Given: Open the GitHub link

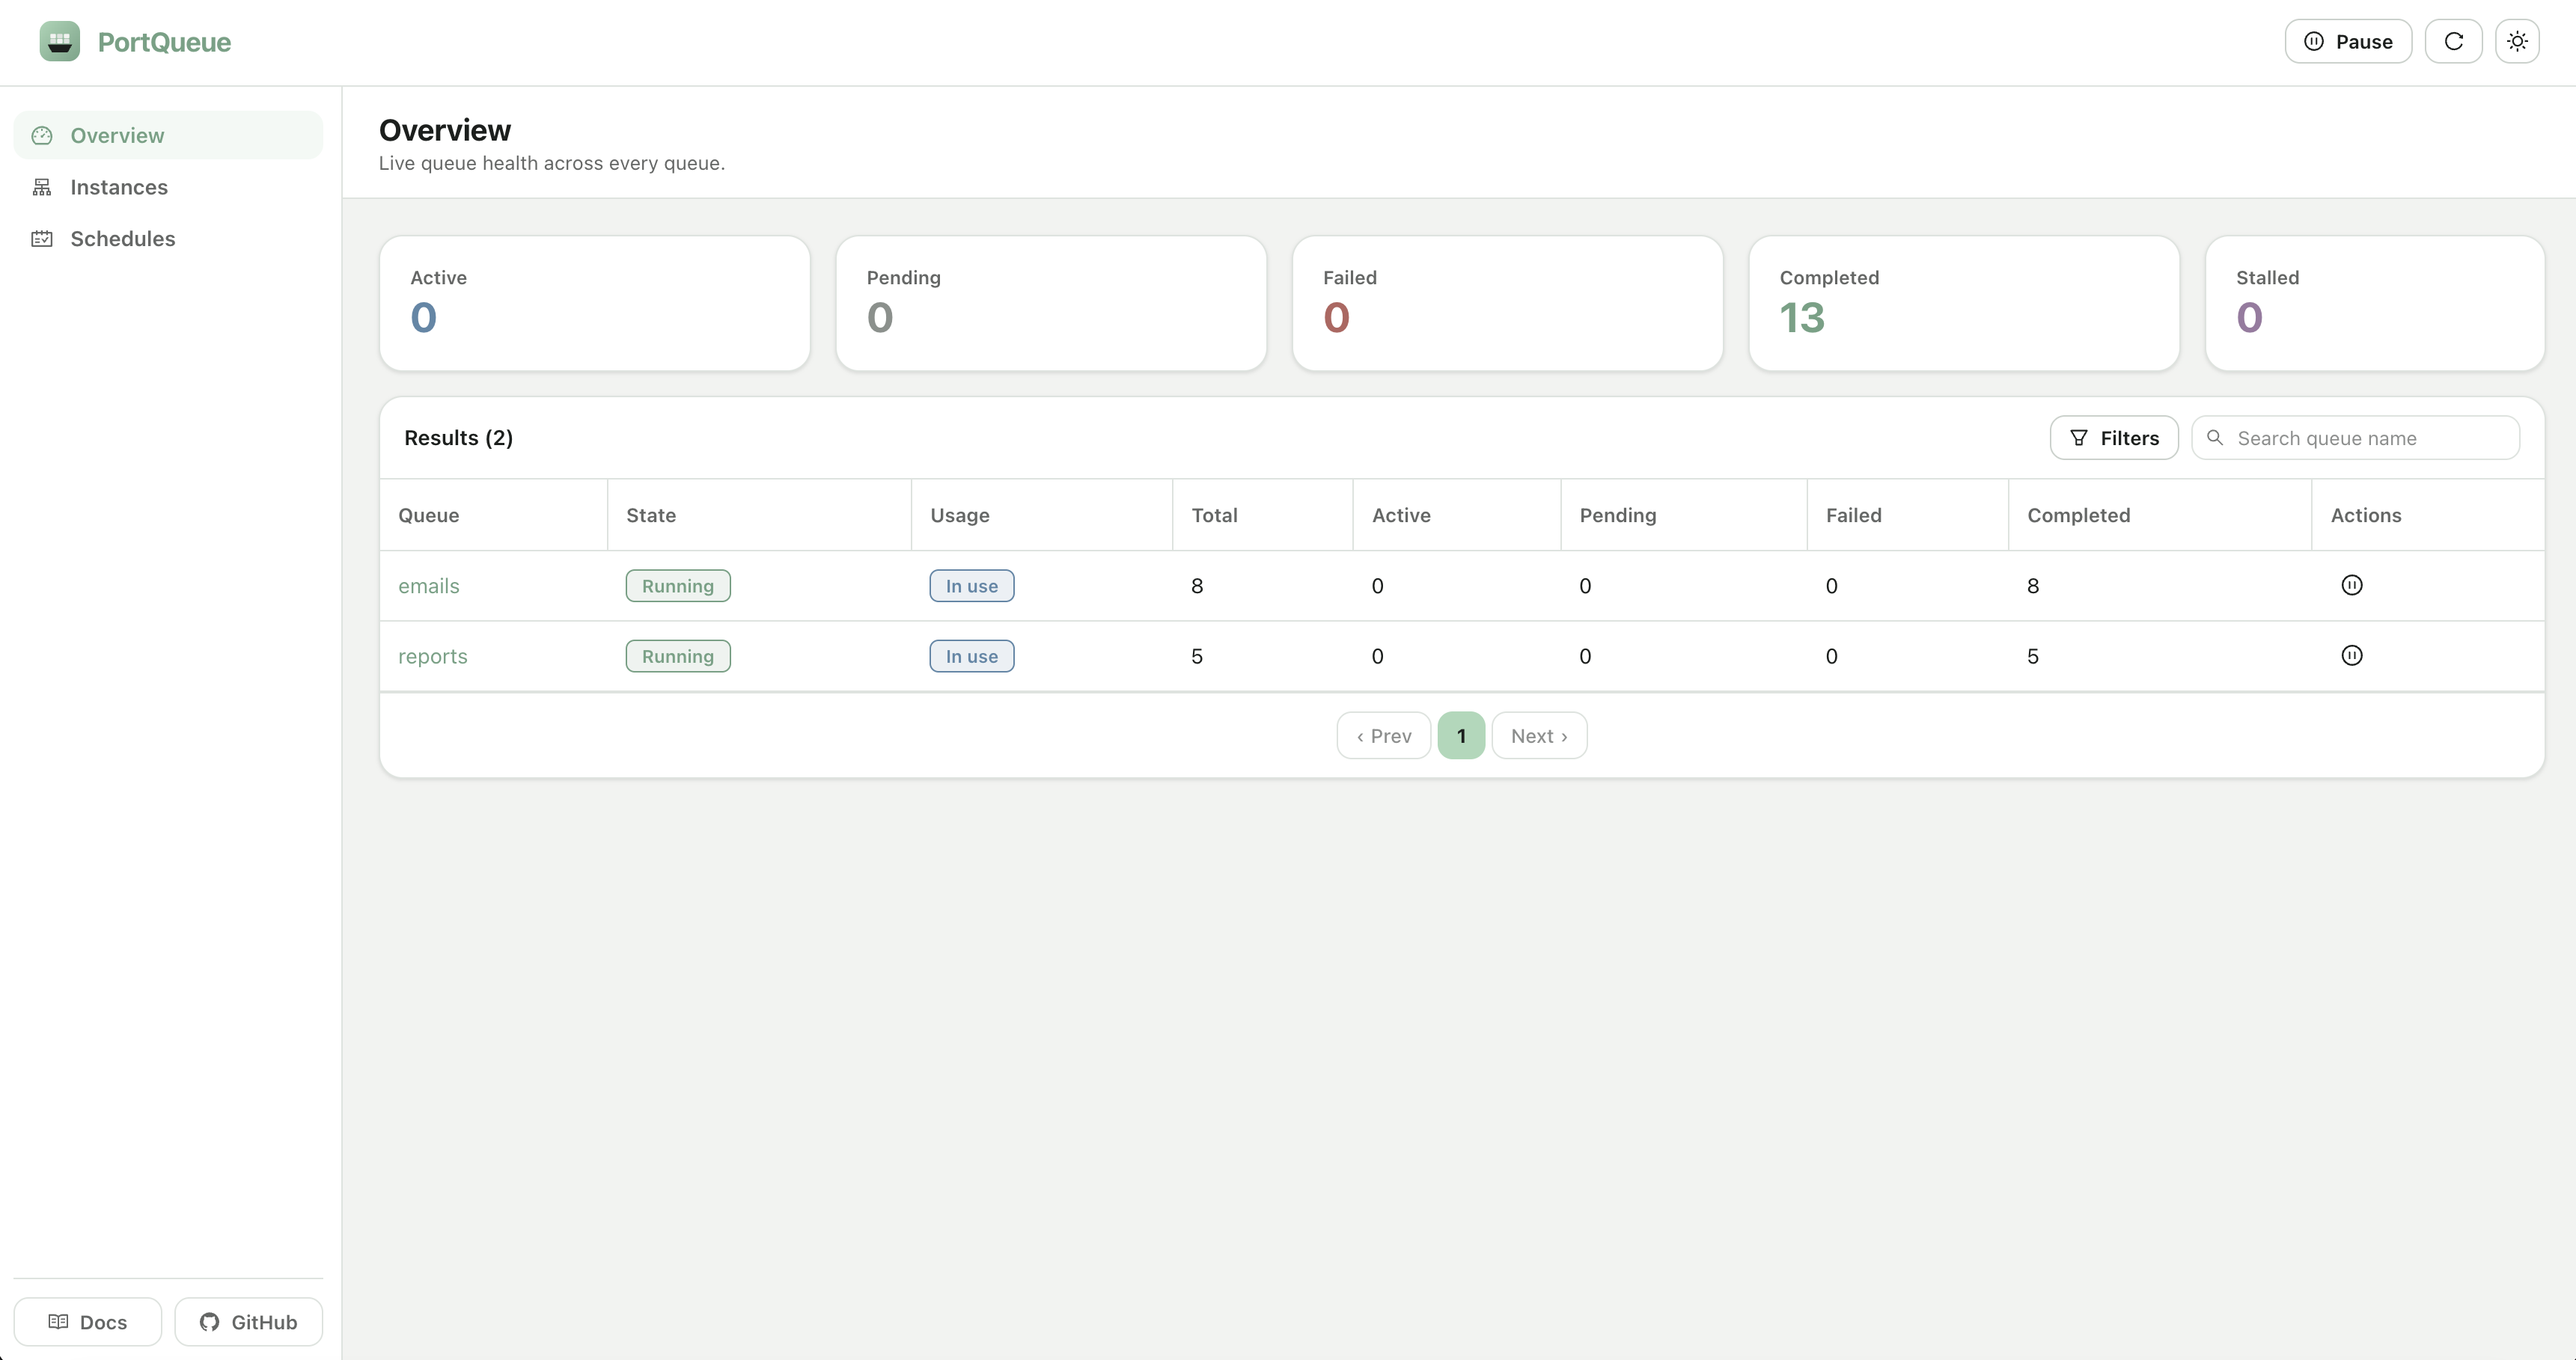Looking at the screenshot, I should pyautogui.click(x=248, y=1322).
